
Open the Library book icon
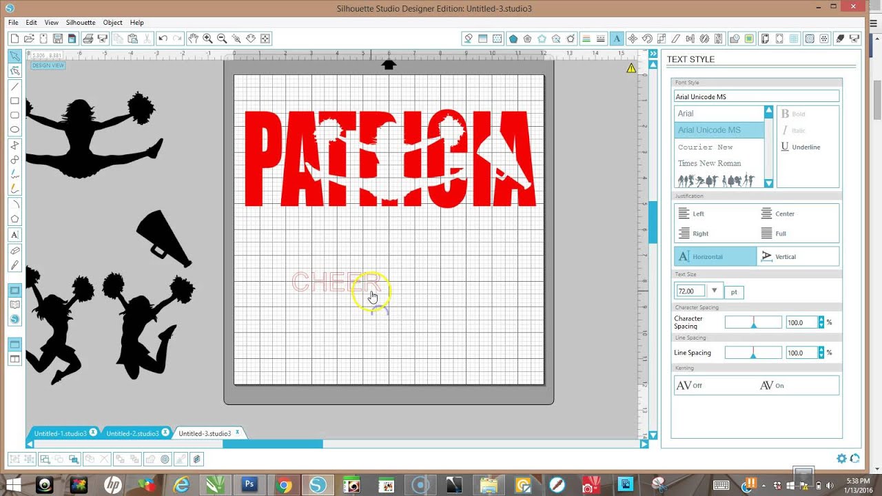tap(14, 304)
